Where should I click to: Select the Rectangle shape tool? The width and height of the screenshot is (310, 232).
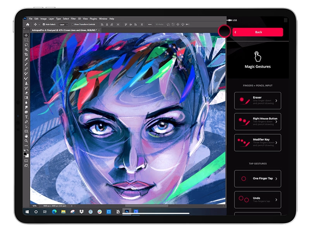pos(26,131)
